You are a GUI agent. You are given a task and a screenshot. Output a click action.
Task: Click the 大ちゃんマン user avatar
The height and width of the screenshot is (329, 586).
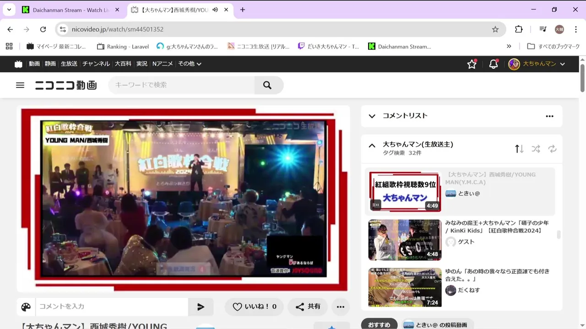(514, 64)
